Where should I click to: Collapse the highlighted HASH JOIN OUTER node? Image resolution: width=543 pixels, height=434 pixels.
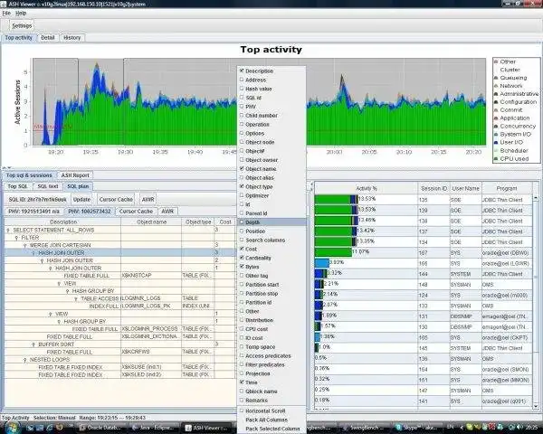pos(33,253)
